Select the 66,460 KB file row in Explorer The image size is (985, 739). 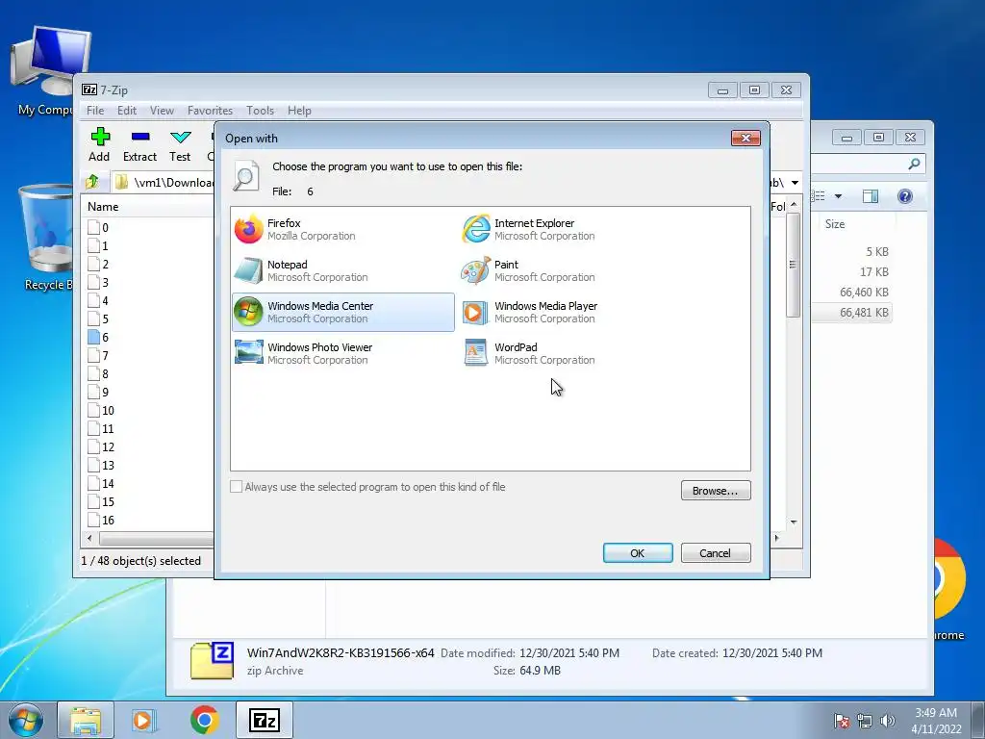[864, 293]
